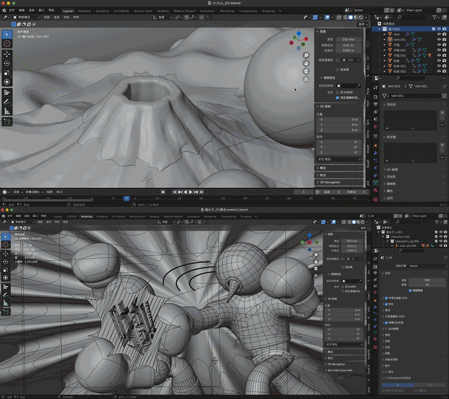Select the Move tool in top window

[7, 54]
